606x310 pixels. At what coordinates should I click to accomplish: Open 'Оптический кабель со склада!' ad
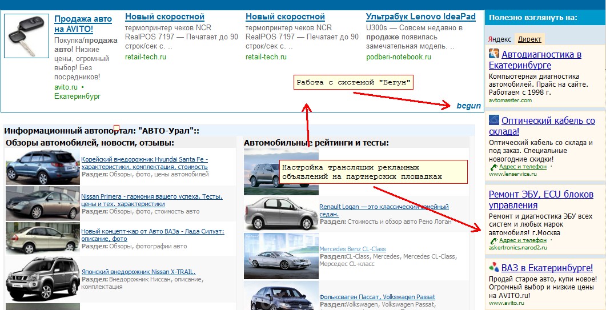pos(542,126)
